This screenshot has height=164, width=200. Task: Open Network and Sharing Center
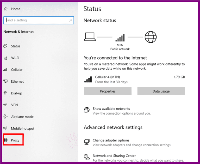114,156
